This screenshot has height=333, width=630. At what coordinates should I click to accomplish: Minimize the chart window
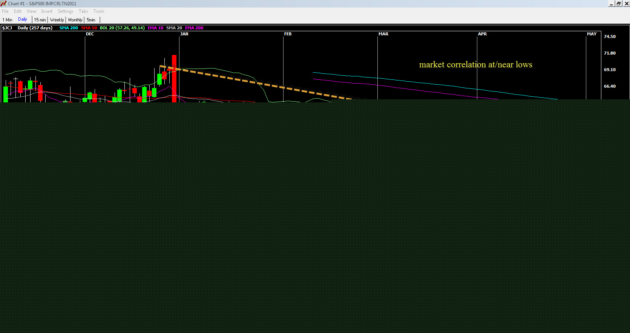click(611, 4)
